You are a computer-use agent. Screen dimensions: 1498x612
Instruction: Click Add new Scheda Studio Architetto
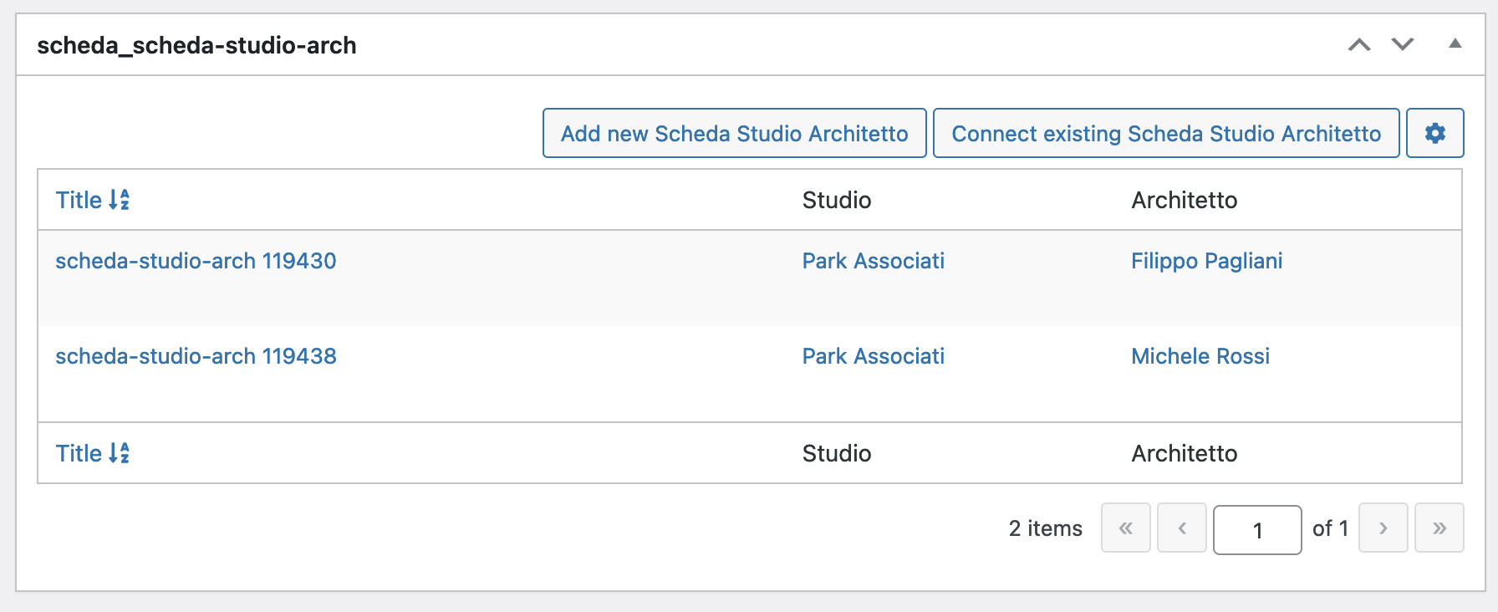[734, 133]
